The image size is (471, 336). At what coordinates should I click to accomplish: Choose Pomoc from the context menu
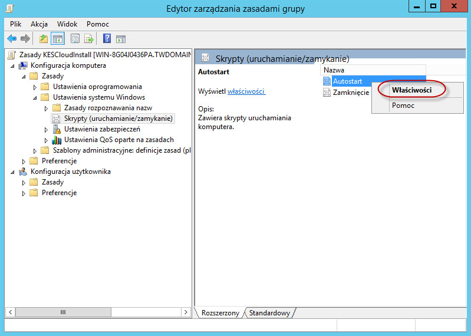pyautogui.click(x=417, y=106)
